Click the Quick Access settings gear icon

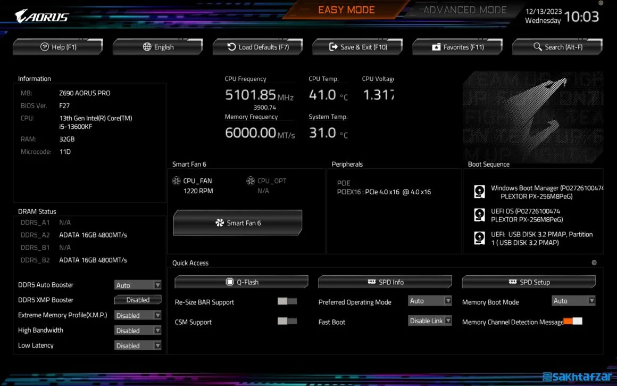coord(594,262)
